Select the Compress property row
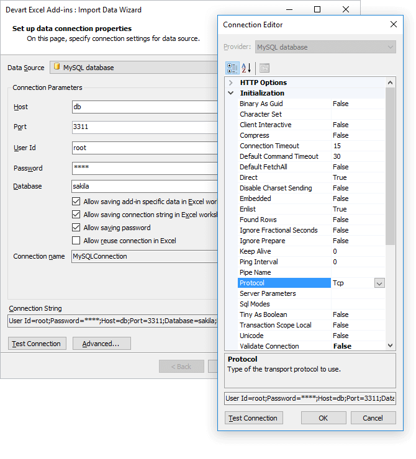Viewport: 416px width, 459px height. point(284,135)
